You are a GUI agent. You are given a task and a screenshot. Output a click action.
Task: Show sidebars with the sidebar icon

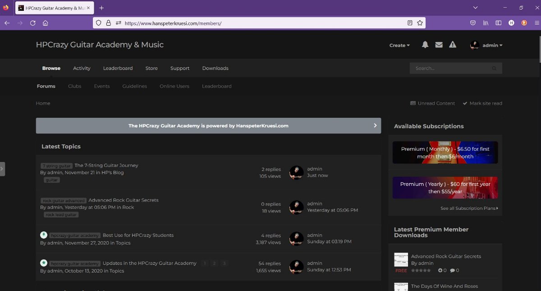click(499, 23)
